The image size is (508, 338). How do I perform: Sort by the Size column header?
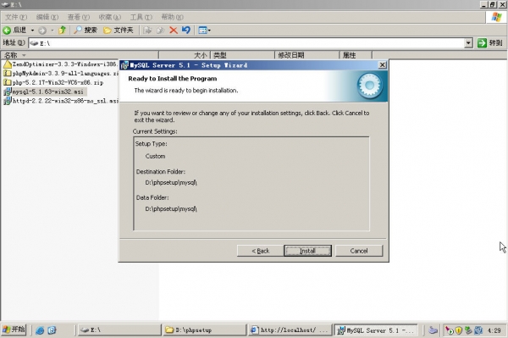pyautogui.click(x=185, y=55)
